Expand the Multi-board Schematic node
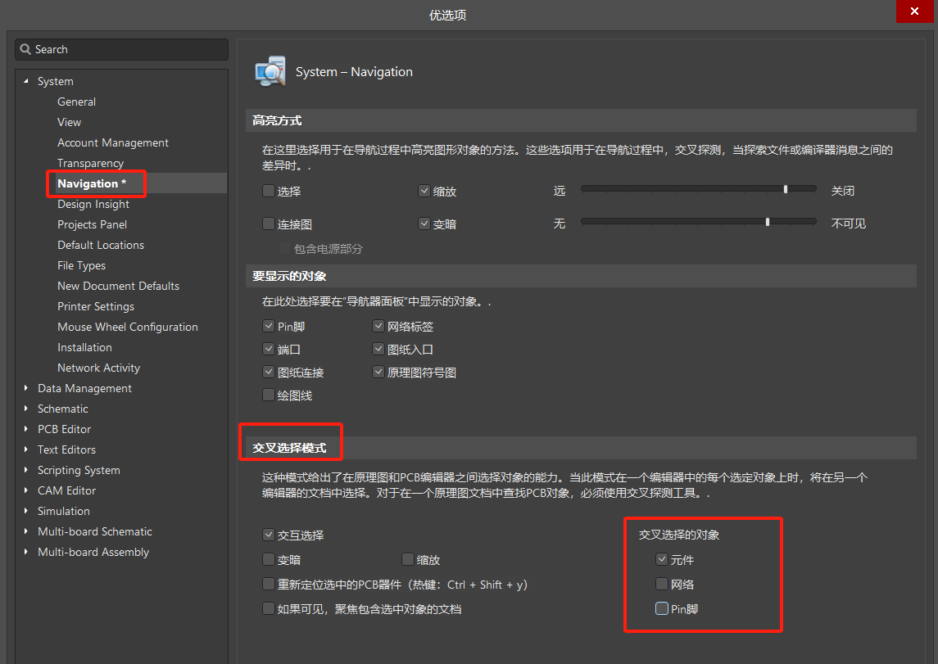The height and width of the screenshot is (664, 938). pos(25,531)
